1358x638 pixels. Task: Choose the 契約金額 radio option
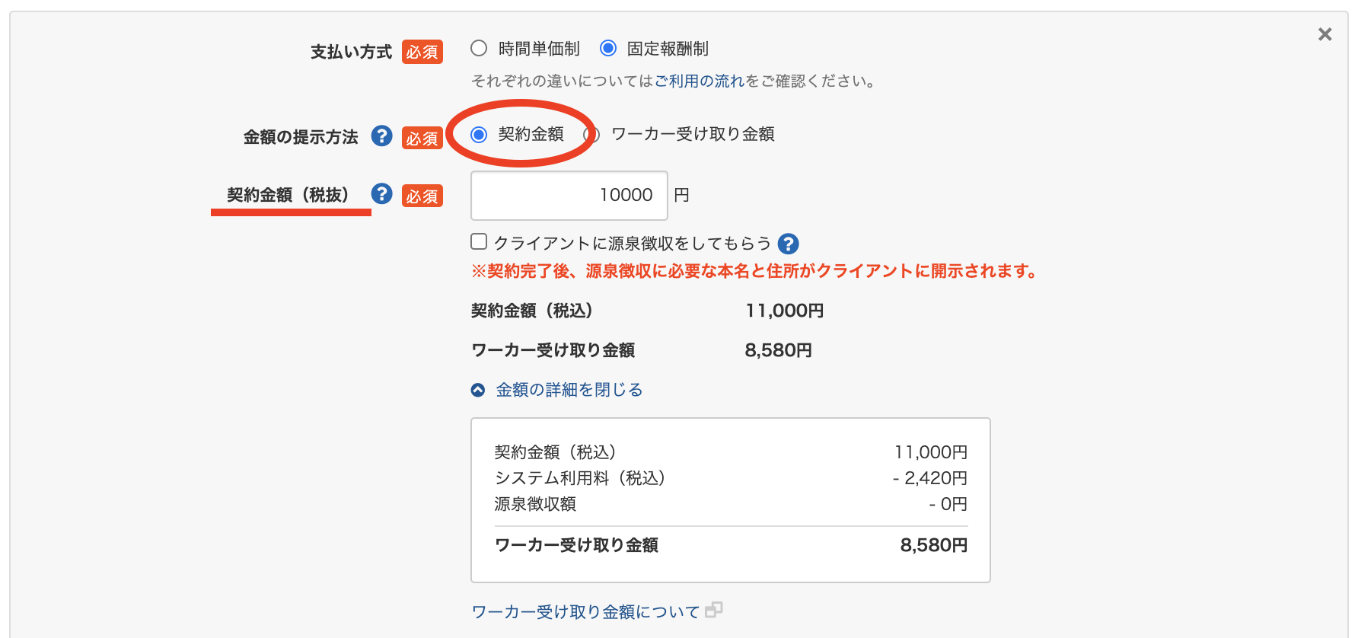click(x=479, y=135)
